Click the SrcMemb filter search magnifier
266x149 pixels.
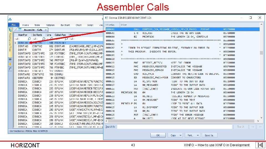[44, 39]
